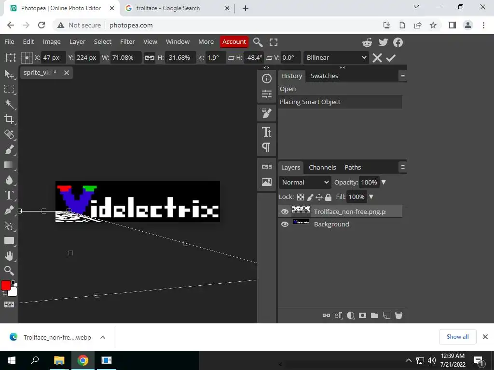Toggle the width-height link constraint
494x370 pixels.
click(x=150, y=58)
